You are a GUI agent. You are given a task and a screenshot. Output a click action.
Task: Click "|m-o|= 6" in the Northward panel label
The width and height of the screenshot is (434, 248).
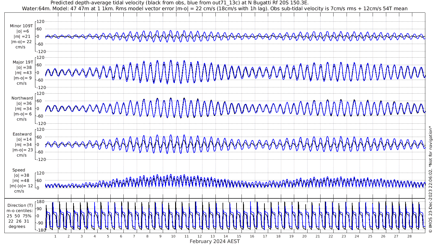(x=22, y=114)
